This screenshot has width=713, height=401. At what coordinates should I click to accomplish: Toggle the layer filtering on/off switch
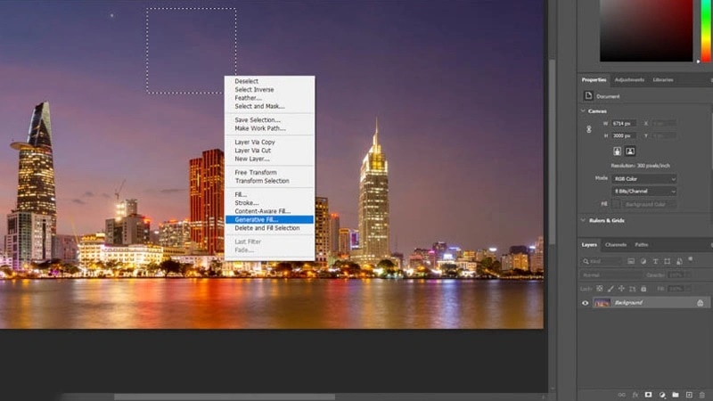point(691,259)
